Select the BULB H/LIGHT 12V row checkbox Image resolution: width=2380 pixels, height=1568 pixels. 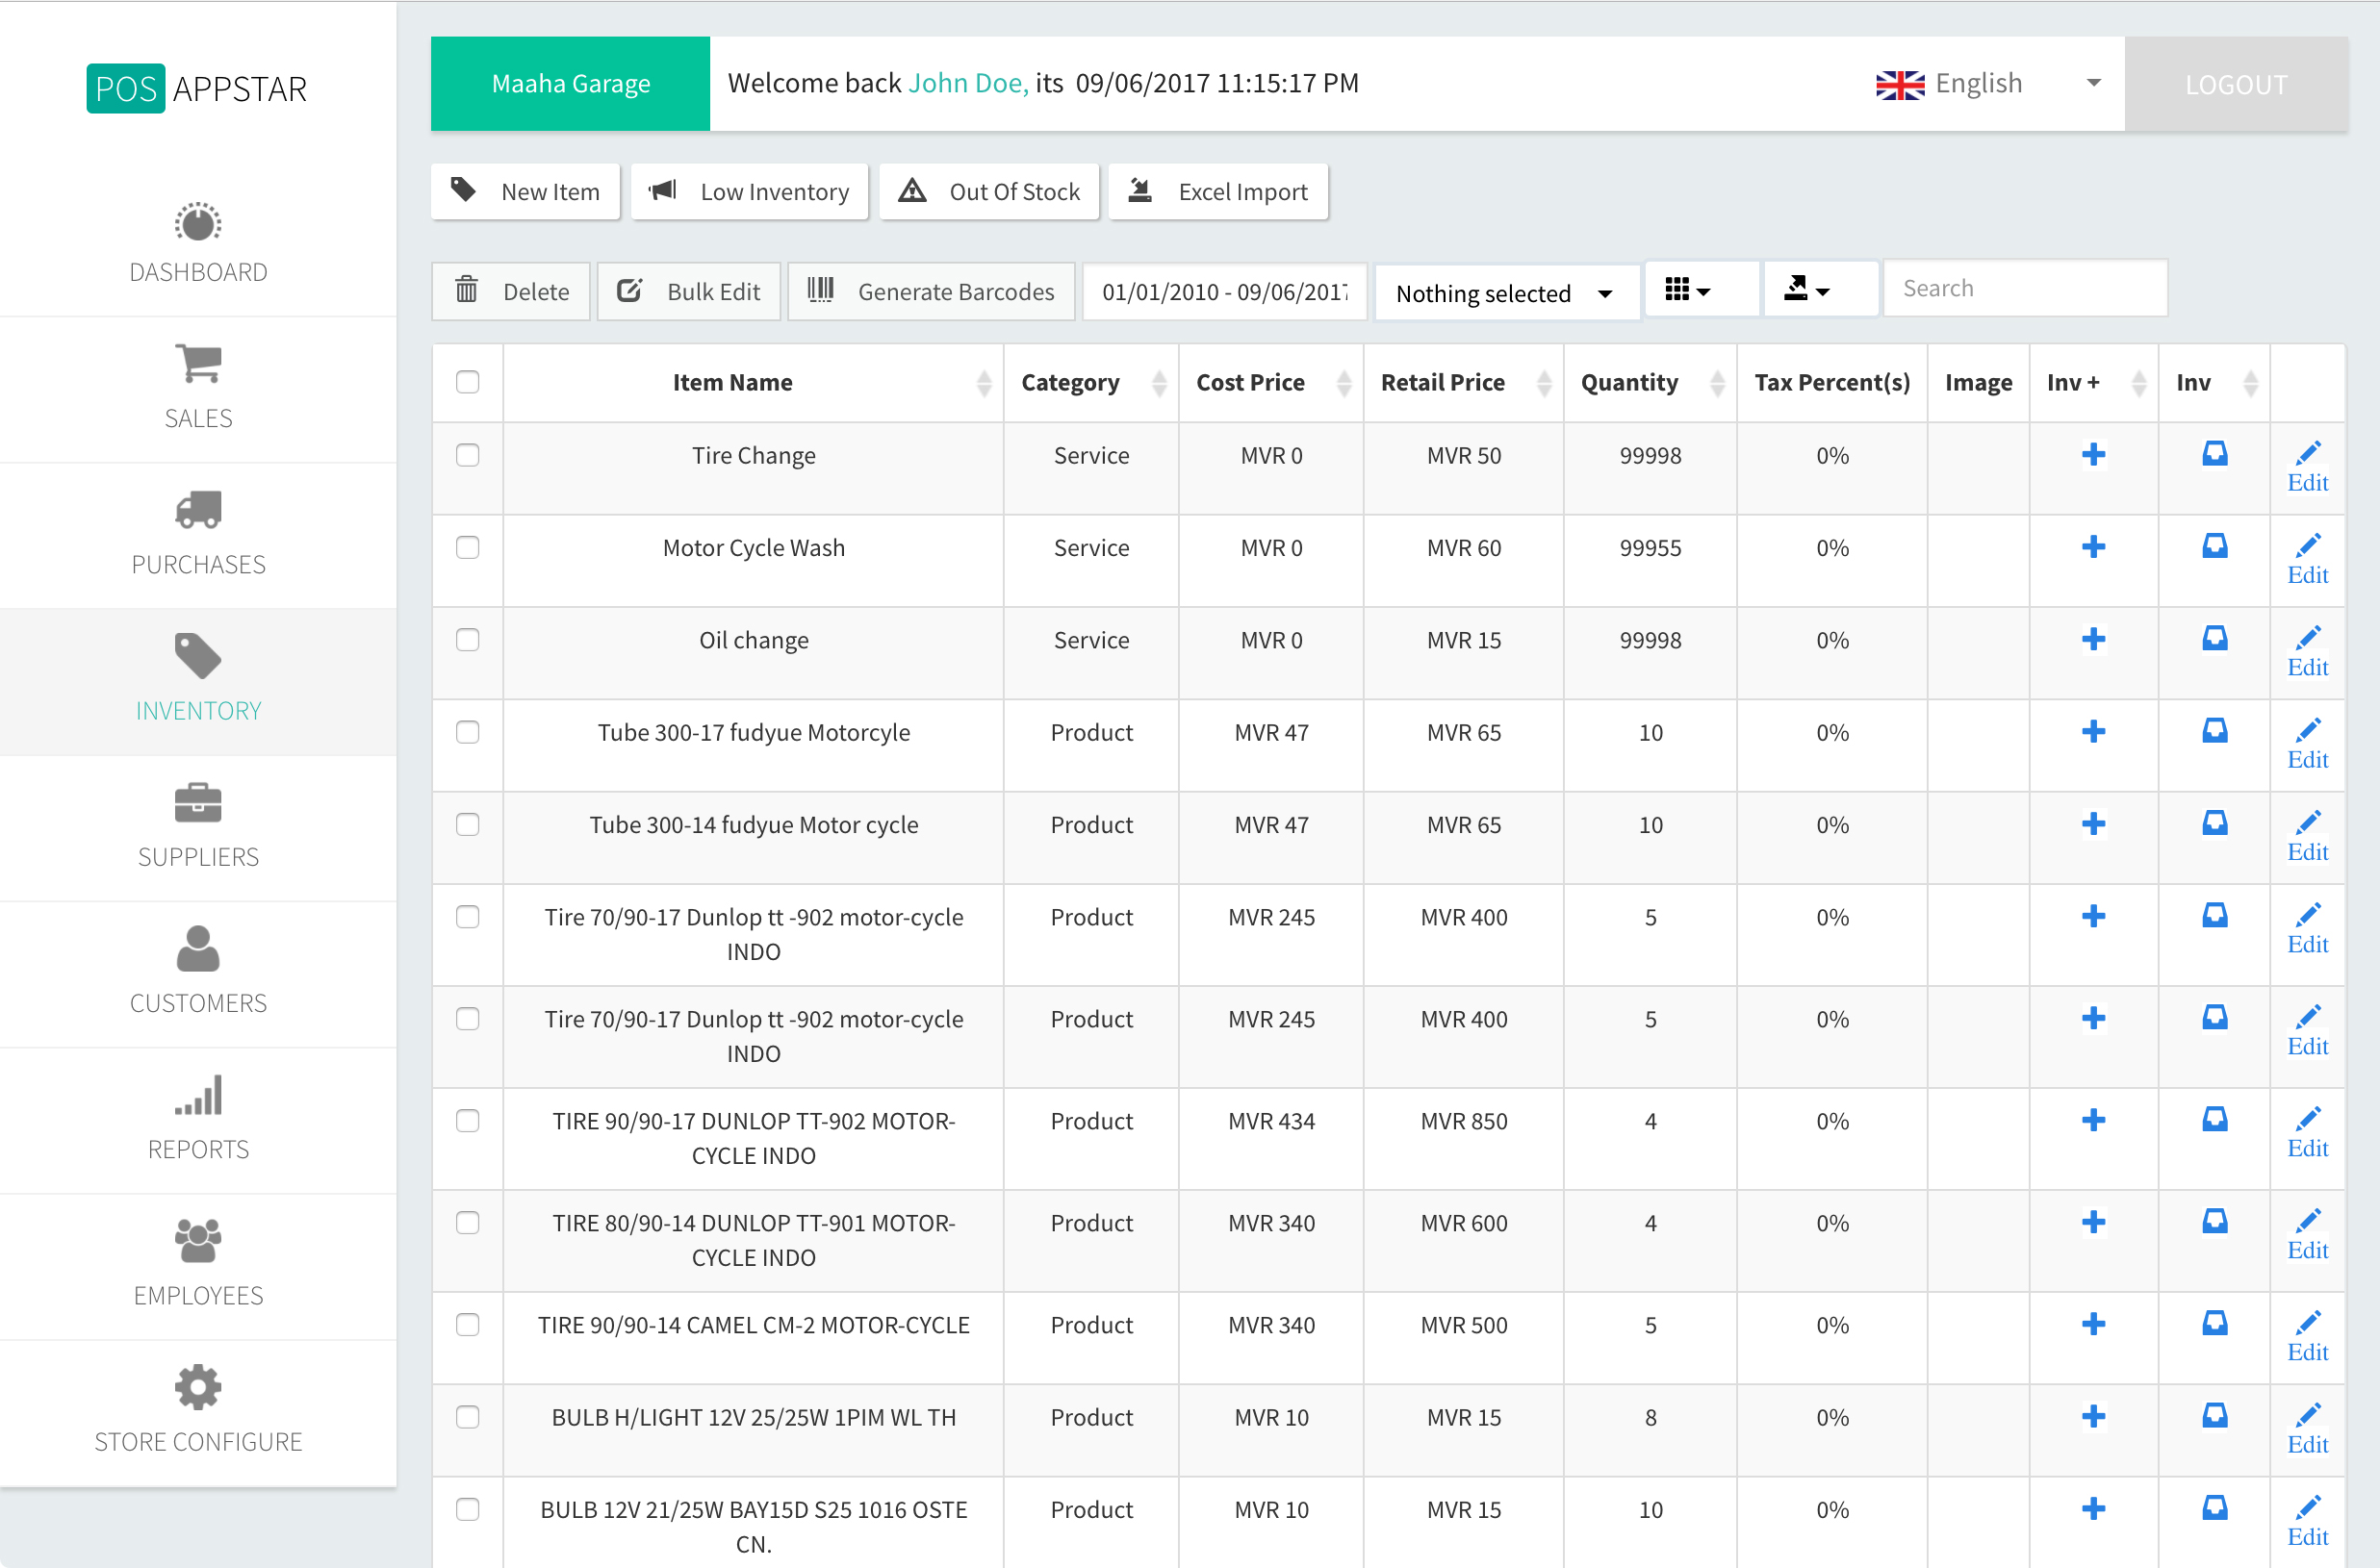467,1417
